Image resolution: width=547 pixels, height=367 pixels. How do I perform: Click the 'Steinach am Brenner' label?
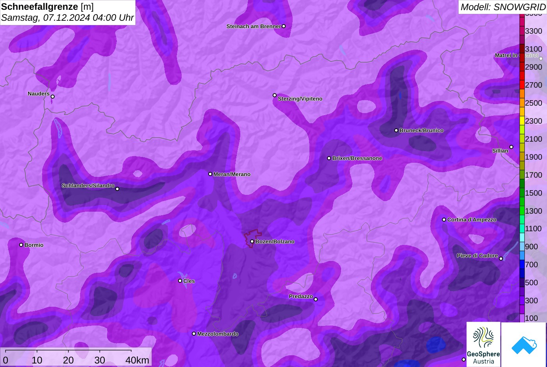pyautogui.click(x=254, y=26)
